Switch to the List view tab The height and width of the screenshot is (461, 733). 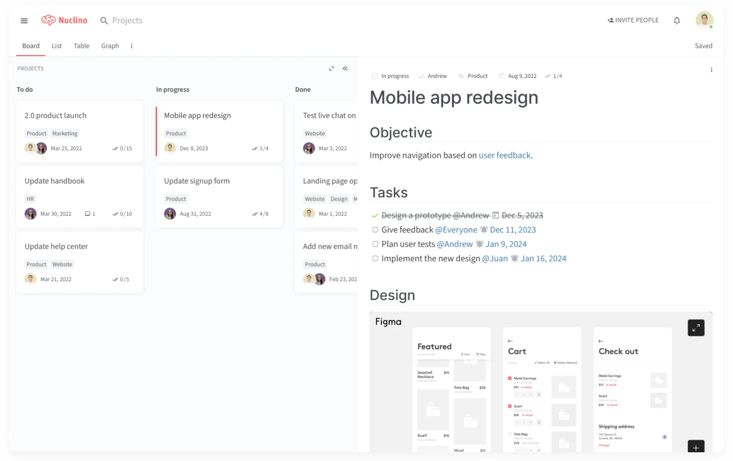click(56, 46)
